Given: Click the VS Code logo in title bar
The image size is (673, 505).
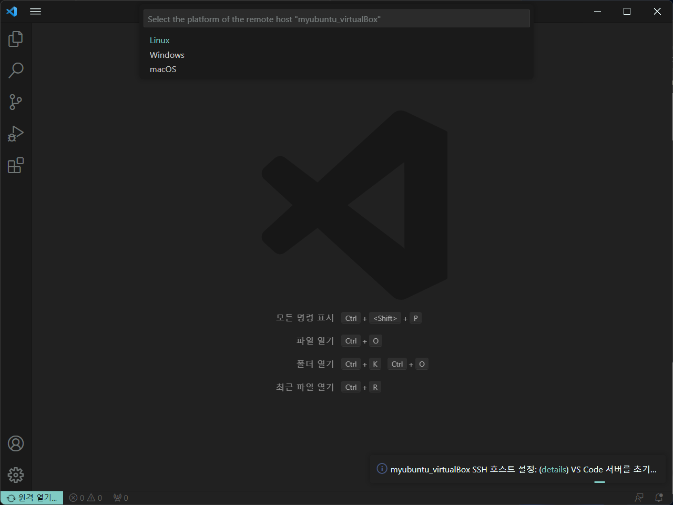Looking at the screenshot, I should (12, 11).
